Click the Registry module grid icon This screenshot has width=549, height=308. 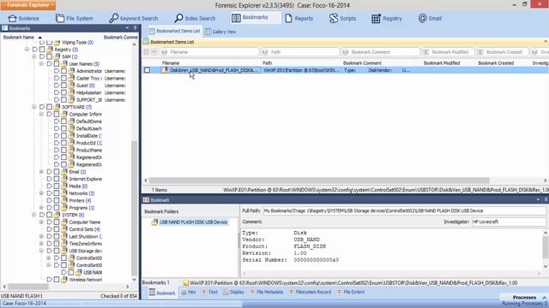click(x=376, y=19)
